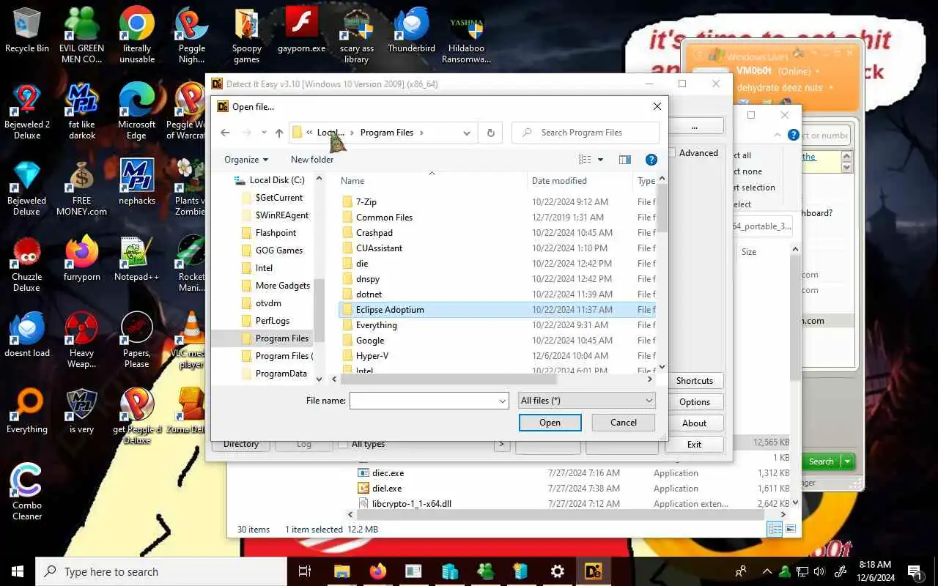Open the Flash gayporn.exe desktop icon
The height and width of the screenshot is (586, 938).
301,31
